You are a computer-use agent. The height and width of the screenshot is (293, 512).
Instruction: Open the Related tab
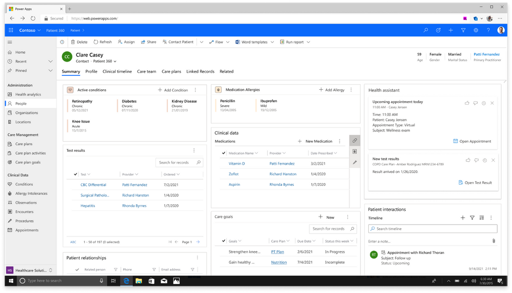point(226,71)
